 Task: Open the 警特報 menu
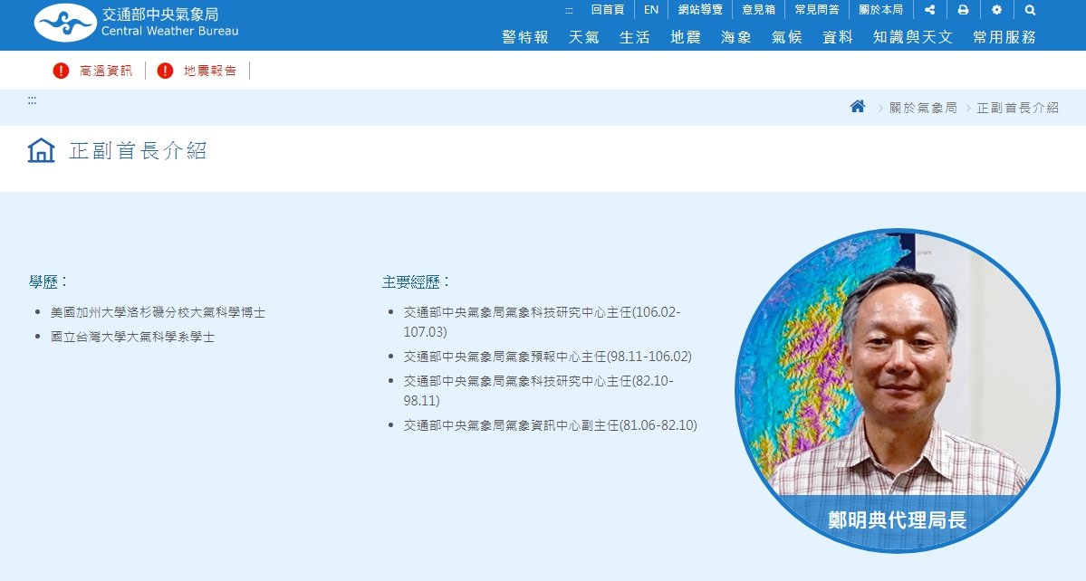(x=525, y=37)
